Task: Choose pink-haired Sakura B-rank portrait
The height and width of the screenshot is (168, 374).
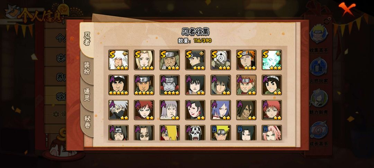Action: [272, 133]
